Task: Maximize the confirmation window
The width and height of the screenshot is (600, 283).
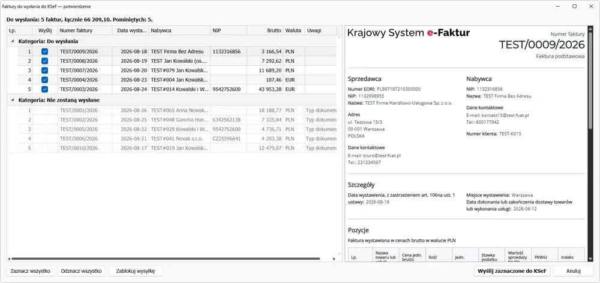Action: 574,6
